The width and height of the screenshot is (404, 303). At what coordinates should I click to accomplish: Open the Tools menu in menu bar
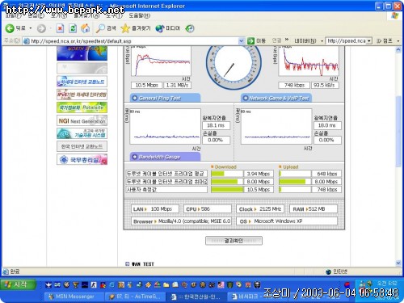tap(114, 15)
